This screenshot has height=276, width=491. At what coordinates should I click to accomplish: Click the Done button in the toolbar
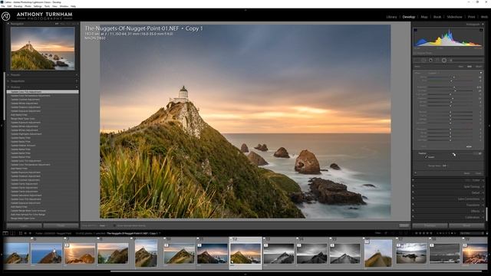404,225
